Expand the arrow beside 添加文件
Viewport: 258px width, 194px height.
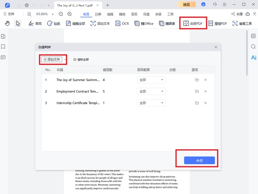point(65,59)
